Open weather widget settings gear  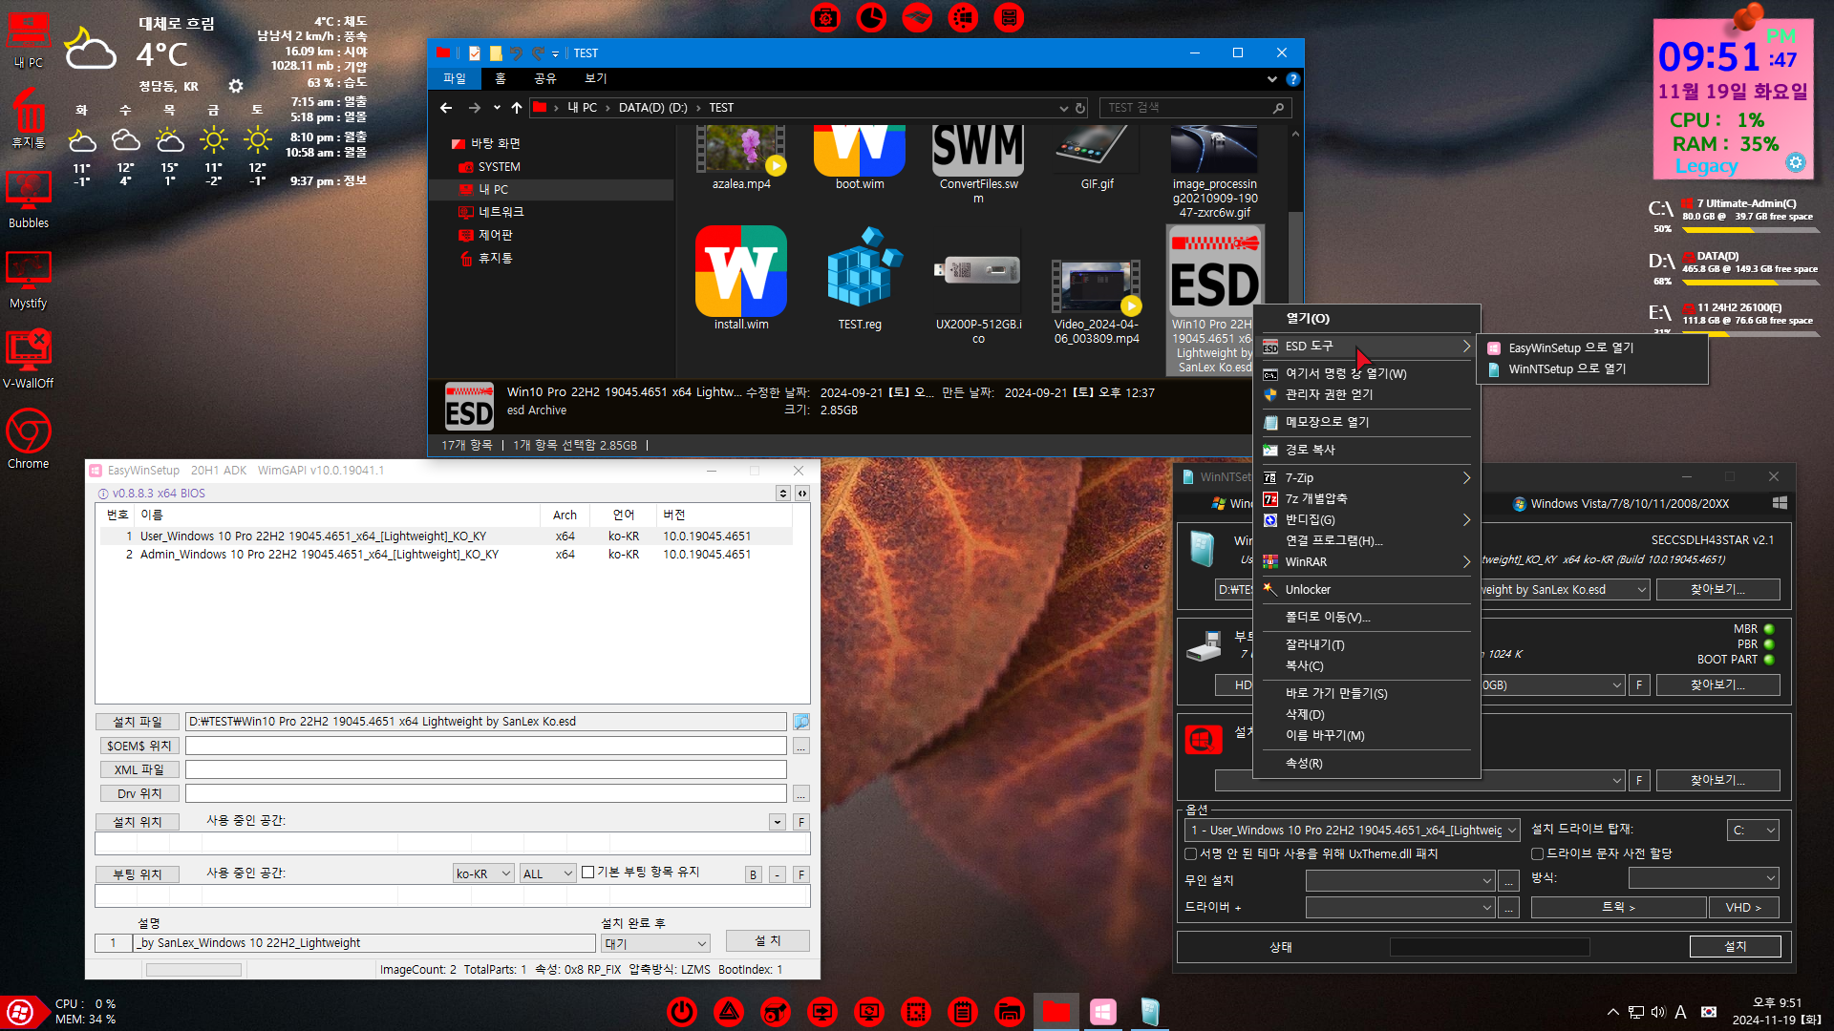(236, 86)
